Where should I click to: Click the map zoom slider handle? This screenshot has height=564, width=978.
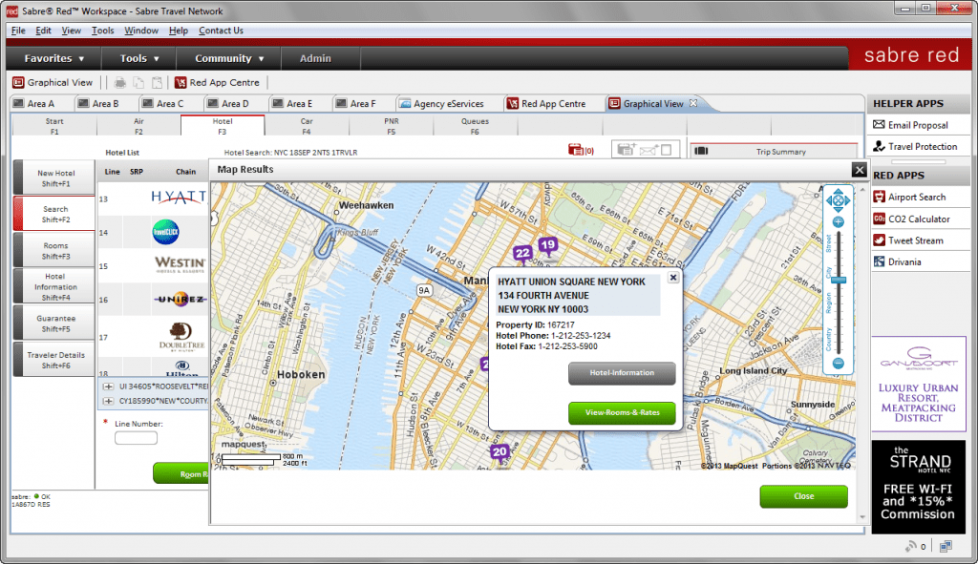(x=839, y=281)
